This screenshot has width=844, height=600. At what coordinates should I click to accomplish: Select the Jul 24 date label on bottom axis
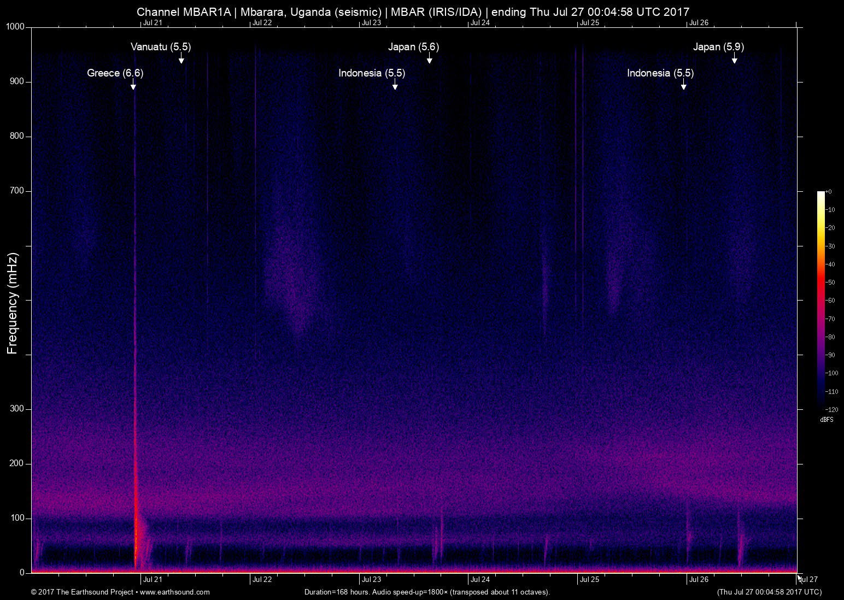481,579
